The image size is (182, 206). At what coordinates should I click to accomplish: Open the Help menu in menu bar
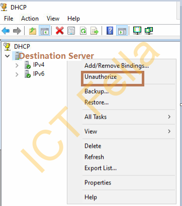73,19
